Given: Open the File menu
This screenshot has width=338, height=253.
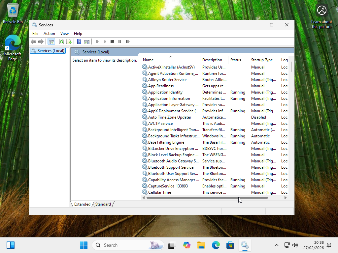Looking at the screenshot, I should [35, 34].
